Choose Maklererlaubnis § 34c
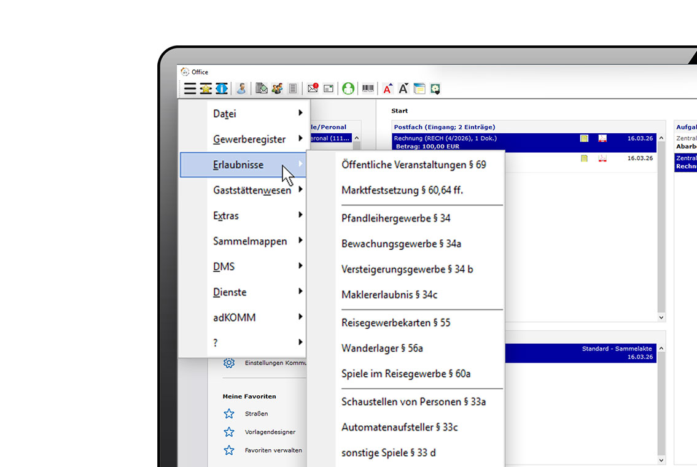697x467 pixels. pos(389,295)
